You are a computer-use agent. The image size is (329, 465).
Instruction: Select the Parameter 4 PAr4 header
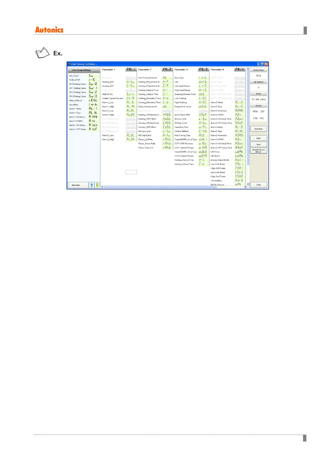tap(228, 70)
